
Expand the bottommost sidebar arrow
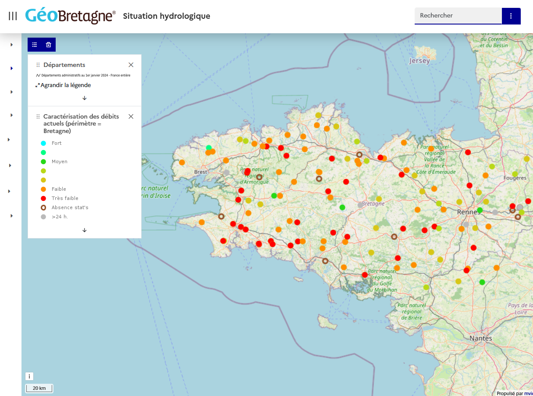(12, 216)
